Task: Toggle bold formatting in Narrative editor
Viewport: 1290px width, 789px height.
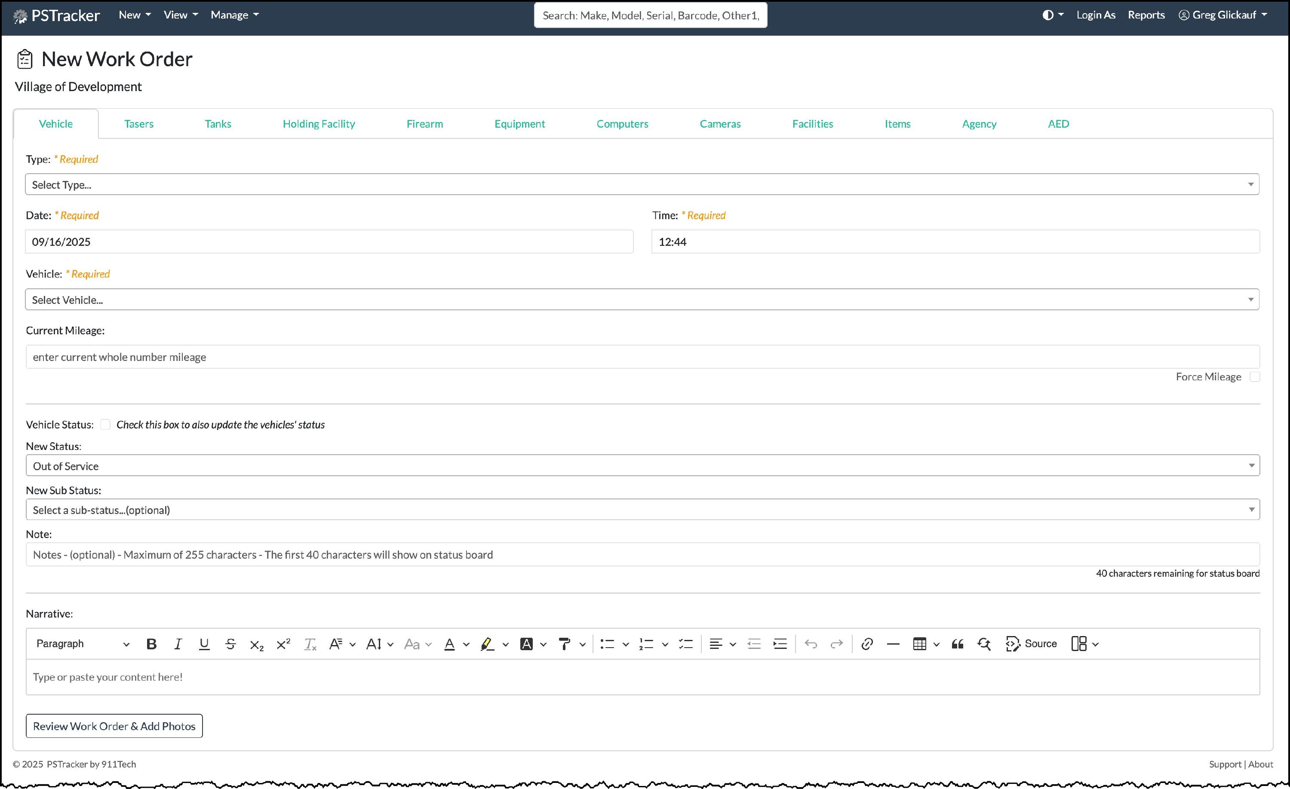Action: coord(151,644)
